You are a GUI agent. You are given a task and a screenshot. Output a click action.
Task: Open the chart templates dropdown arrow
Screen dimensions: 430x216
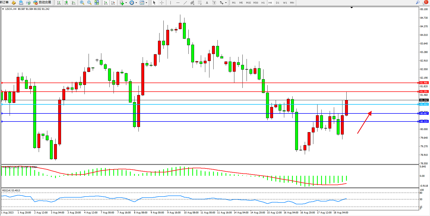pyautogui.click(x=146, y=3)
